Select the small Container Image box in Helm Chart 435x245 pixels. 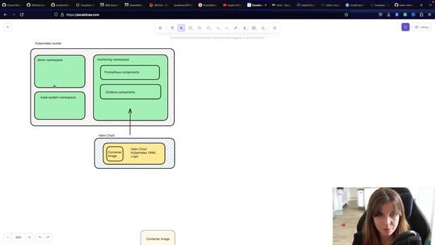[115, 154]
